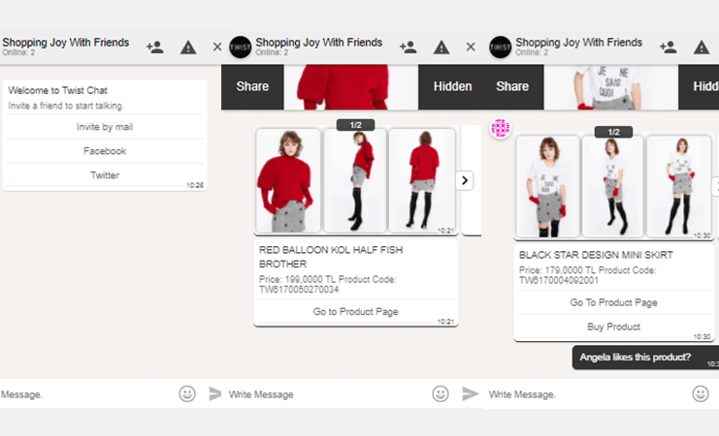Open emoji picker in middle chat panel

[441, 394]
